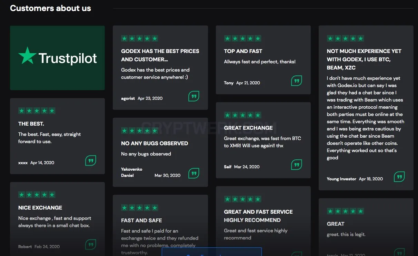Click text 'great. this is legit.'
This screenshot has width=418, height=256.
point(346,234)
